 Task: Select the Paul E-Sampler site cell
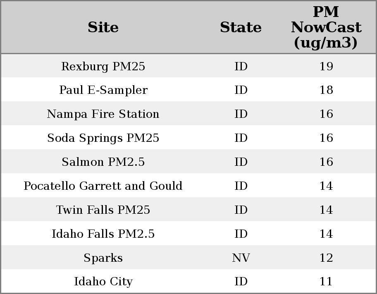click(103, 90)
